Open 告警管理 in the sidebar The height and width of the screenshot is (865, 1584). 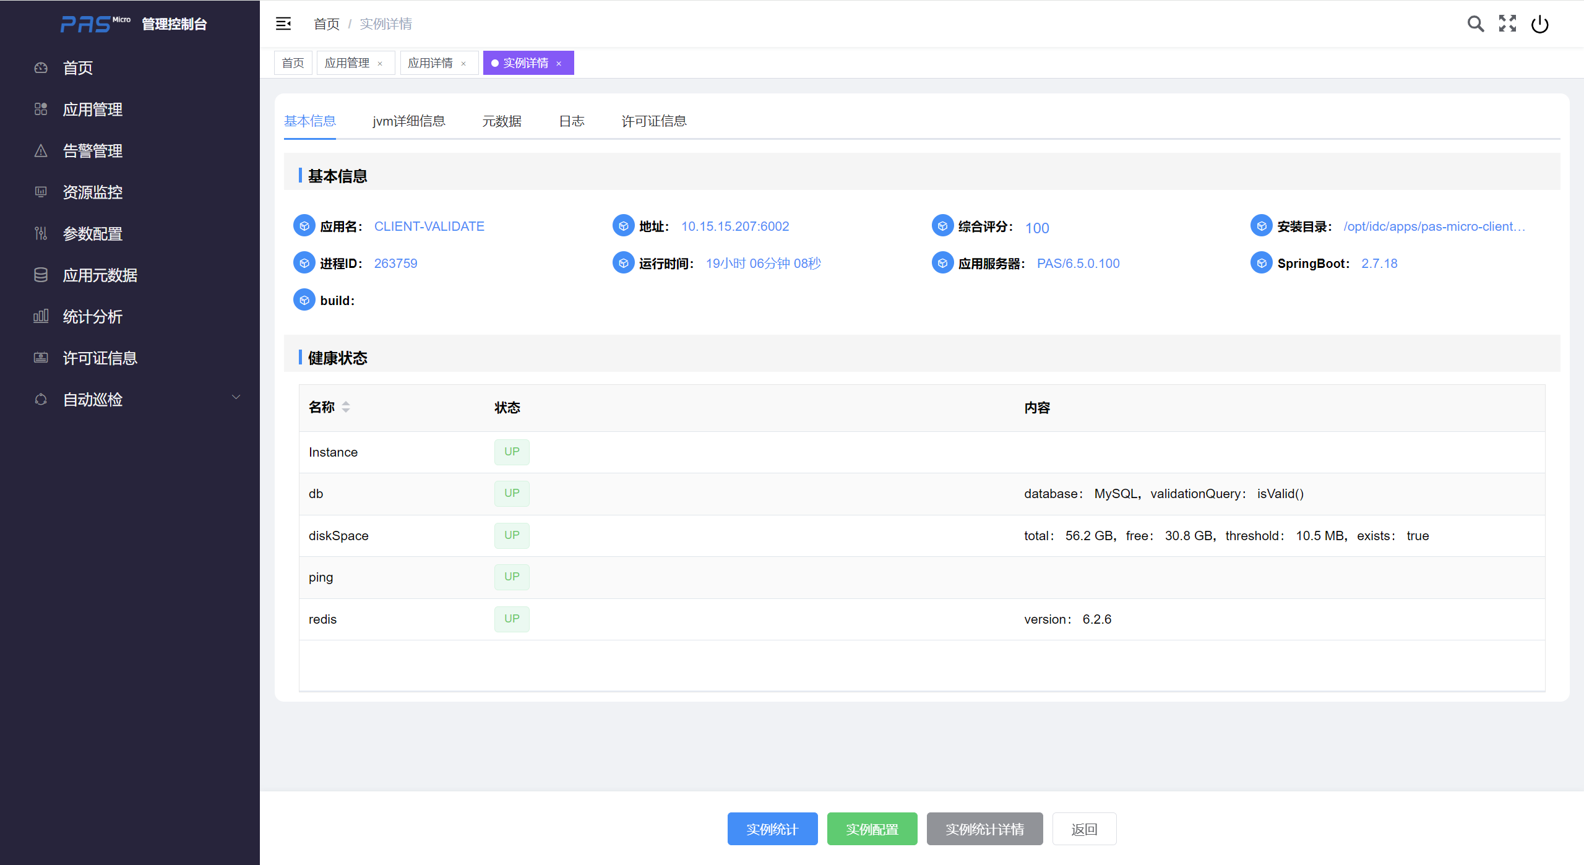point(93,151)
